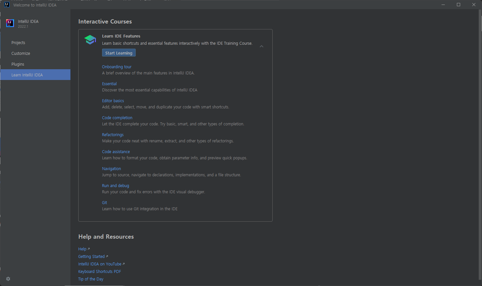Open the Onboarding tour lesson
The image size is (482, 286).
[117, 67]
